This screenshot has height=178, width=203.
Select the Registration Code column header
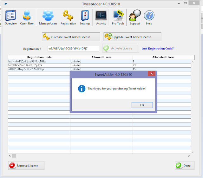(39, 57)
